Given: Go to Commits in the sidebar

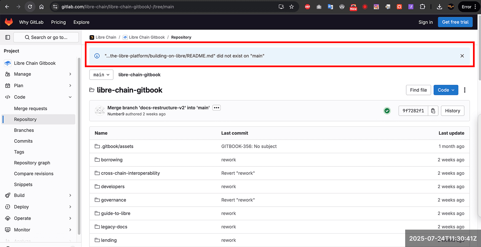Looking at the screenshot, I should click(x=23, y=141).
